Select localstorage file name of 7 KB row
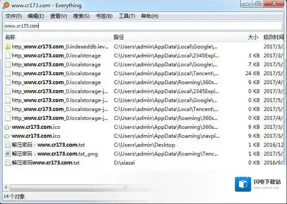 (56, 64)
